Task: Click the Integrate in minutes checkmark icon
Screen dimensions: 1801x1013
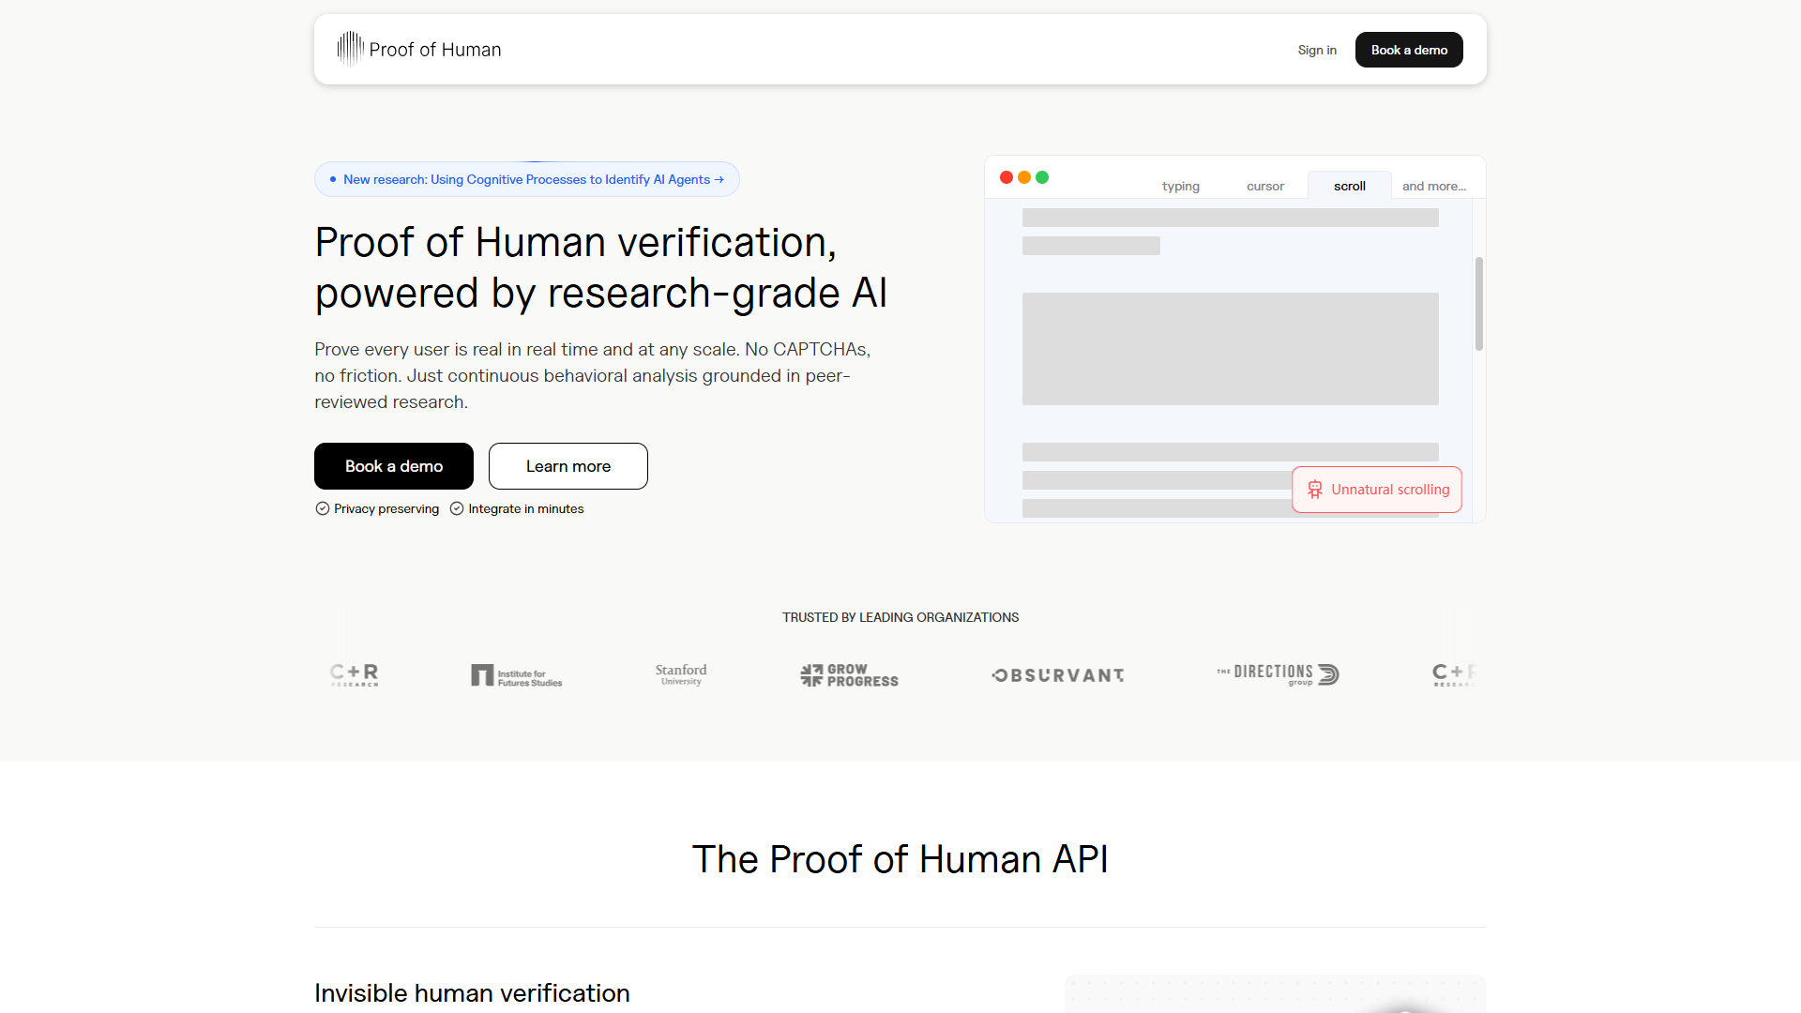Action: click(x=457, y=508)
